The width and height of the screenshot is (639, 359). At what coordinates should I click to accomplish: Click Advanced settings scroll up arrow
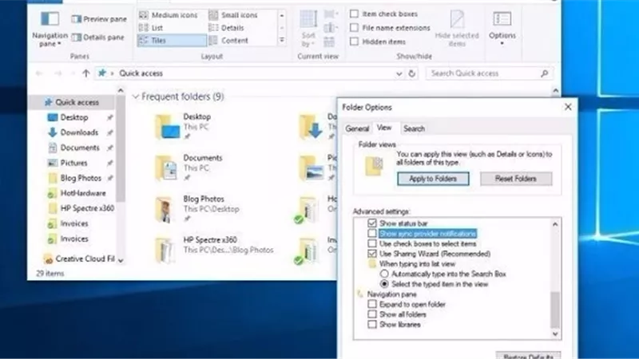point(555,224)
